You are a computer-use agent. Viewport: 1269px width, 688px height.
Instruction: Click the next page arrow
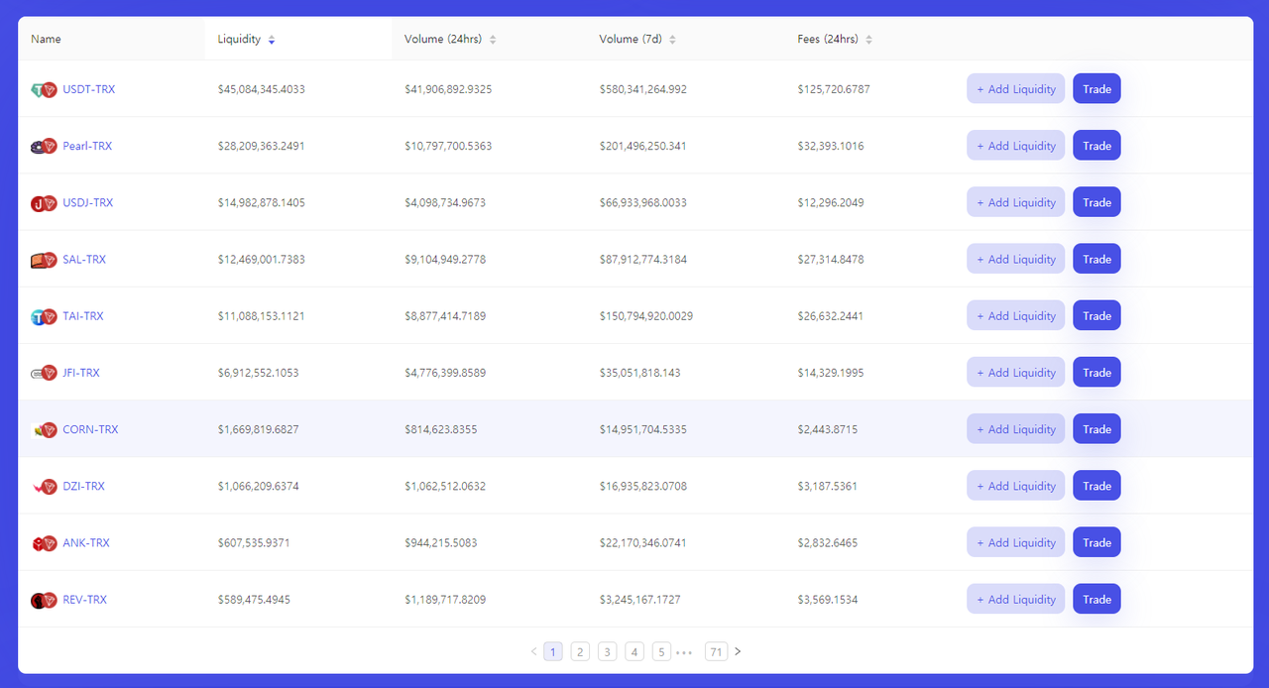click(x=738, y=651)
